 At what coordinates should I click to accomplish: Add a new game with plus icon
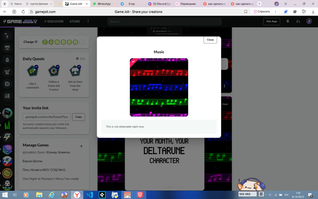pyautogui.click(x=81, y=146)
